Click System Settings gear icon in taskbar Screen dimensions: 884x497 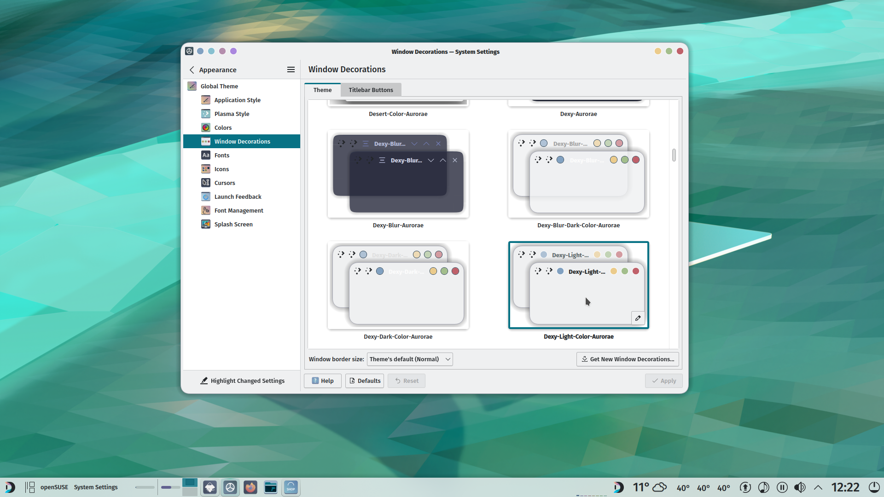pos(230,487)
